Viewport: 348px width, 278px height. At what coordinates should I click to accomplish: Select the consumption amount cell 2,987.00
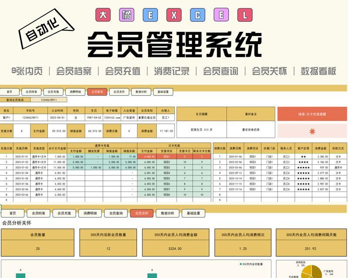click(321, 184)
